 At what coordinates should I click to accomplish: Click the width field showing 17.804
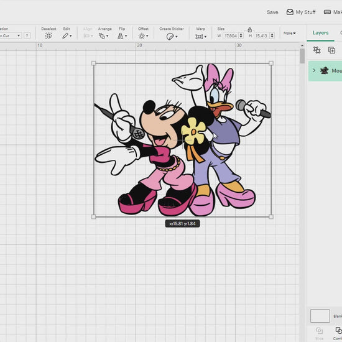point(230,35)
